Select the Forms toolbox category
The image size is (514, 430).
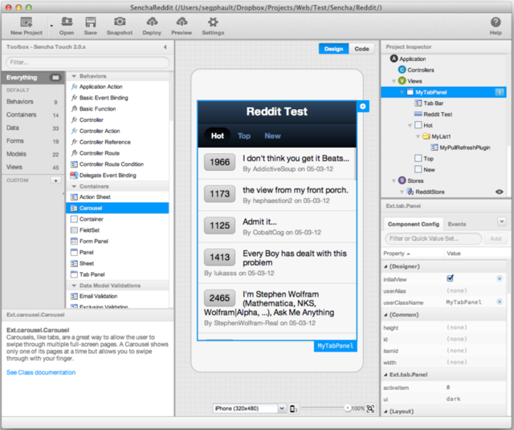32,141
